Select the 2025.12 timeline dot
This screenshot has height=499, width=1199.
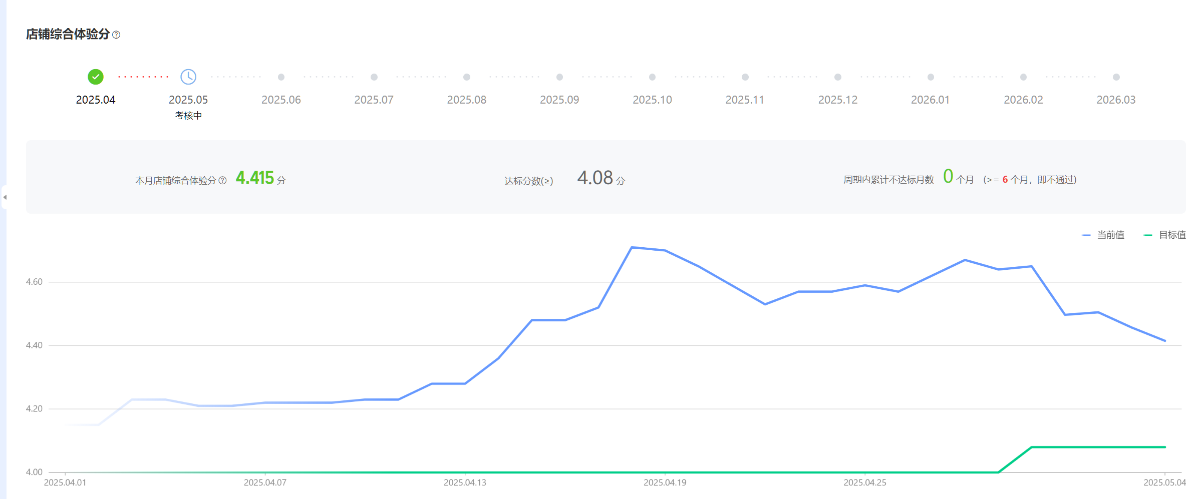[838, 77]
